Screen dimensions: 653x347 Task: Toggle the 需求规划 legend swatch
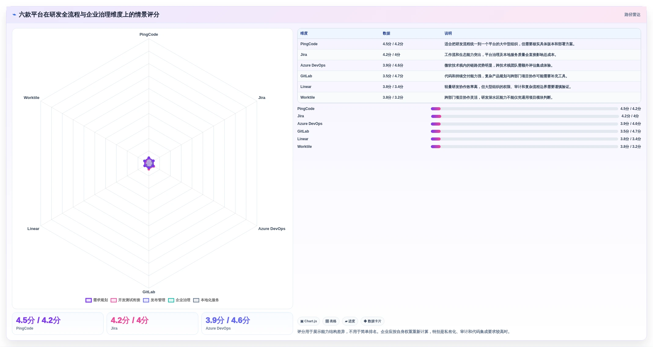89,300
